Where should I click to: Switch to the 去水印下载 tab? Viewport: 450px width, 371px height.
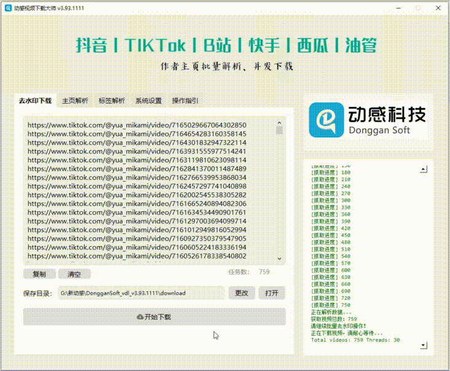(34, 101)
